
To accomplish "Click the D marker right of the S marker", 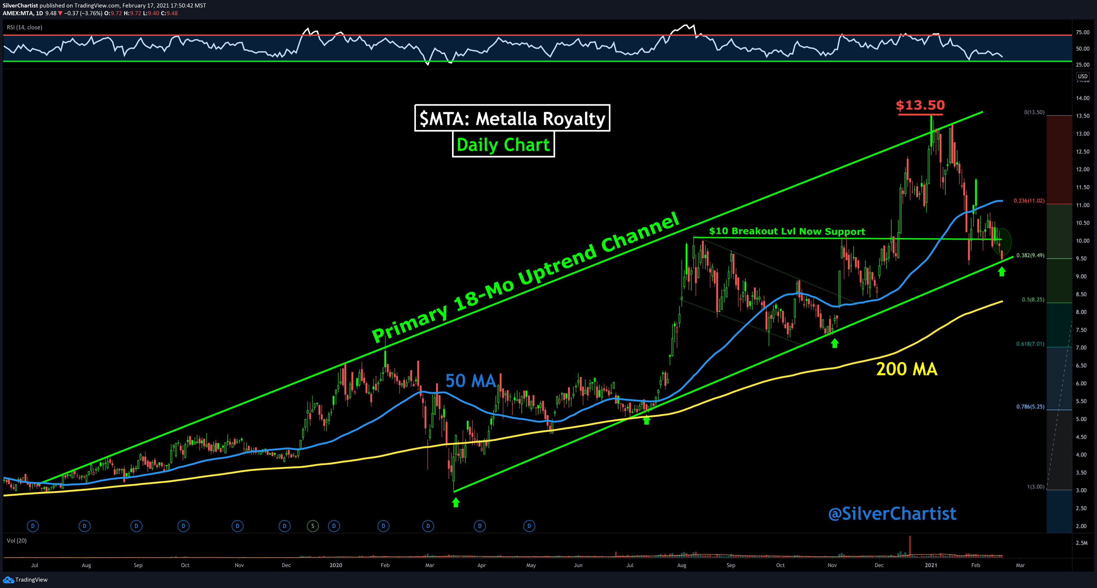I will pyautogui.click(x=334, y=526).
